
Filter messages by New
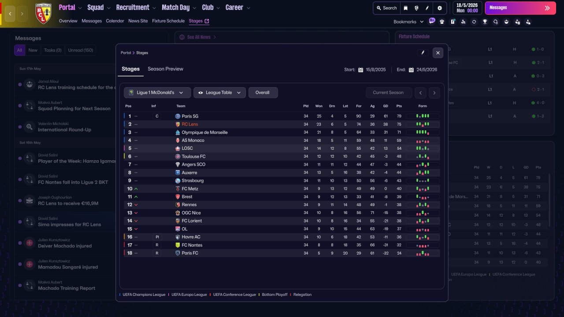pyautogui.click(x=33, y=50)
